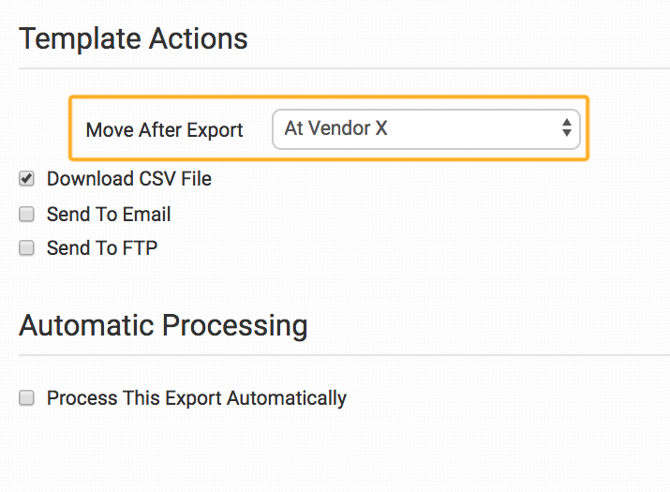
Task: Click the 'Move After Export' field label
Action: (x=164, y=130)
